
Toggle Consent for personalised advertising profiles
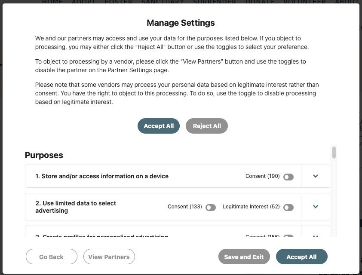coord(288,236)
